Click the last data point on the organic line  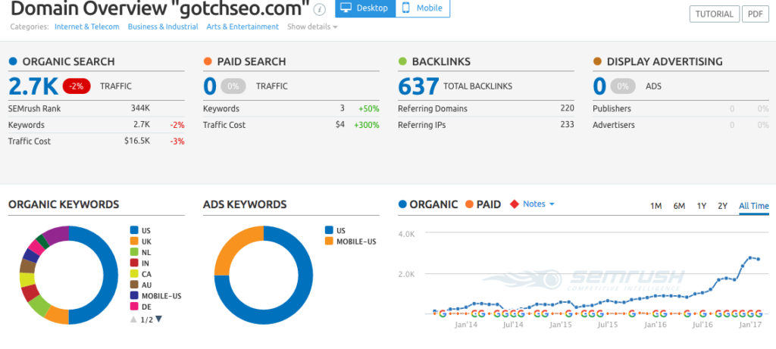point(758,259)
